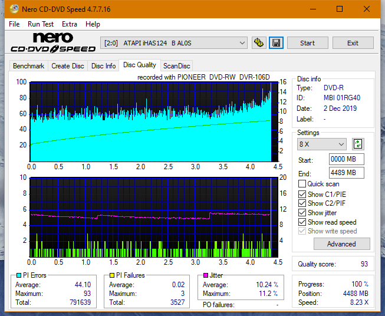This screenshot has height=316, width=385.
Task: Click the Start position field 0000 MB
Action: coord(346,159)
